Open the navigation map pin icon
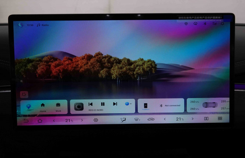Viewport: 245px width, 158px height. (29, 107)
